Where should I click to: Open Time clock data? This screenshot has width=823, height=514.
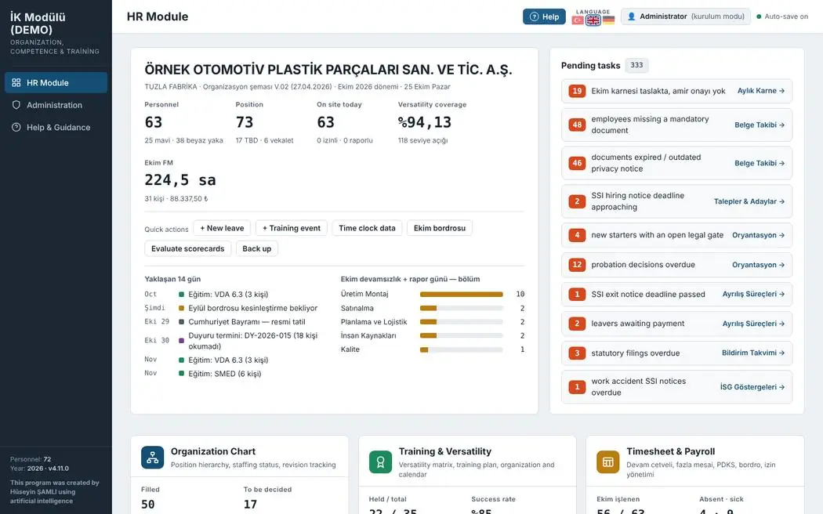pos(367,228)
